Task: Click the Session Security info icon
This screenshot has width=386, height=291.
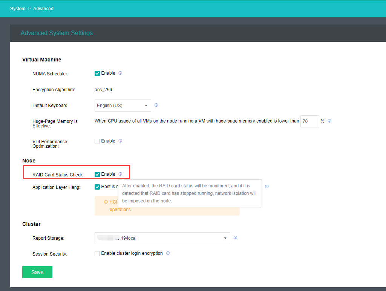Action: coord(168,253)
